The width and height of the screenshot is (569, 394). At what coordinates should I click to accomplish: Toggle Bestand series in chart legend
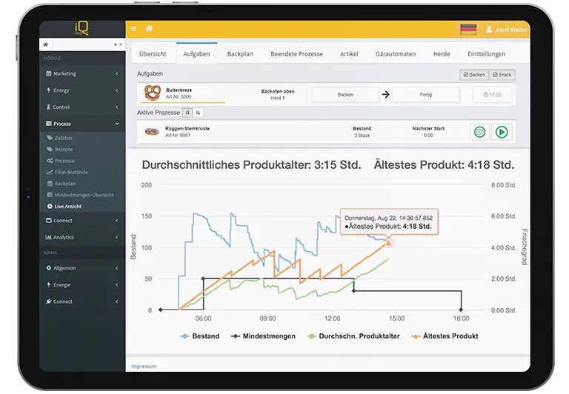click(201, 336)
